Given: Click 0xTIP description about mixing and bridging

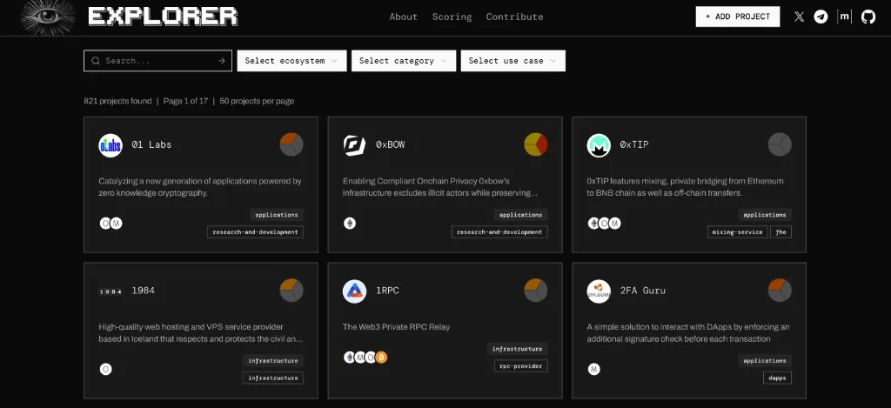Looking at the screenshot, I should pyautogui.click(x=686, y=187).
